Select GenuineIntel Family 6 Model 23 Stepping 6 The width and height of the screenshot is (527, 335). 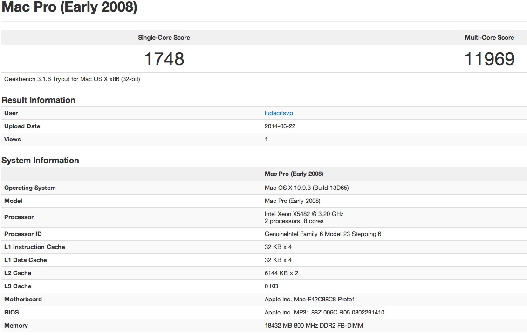click(323, 234)
